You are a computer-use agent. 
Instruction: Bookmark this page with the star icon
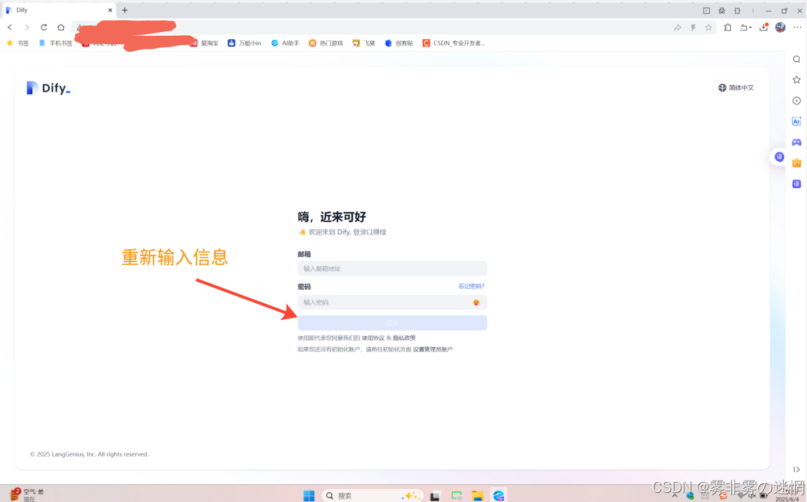(x=708, y=27)
